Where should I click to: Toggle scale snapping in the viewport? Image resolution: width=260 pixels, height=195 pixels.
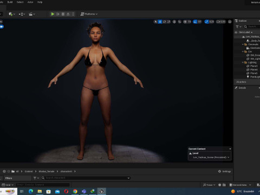[206, 22]
